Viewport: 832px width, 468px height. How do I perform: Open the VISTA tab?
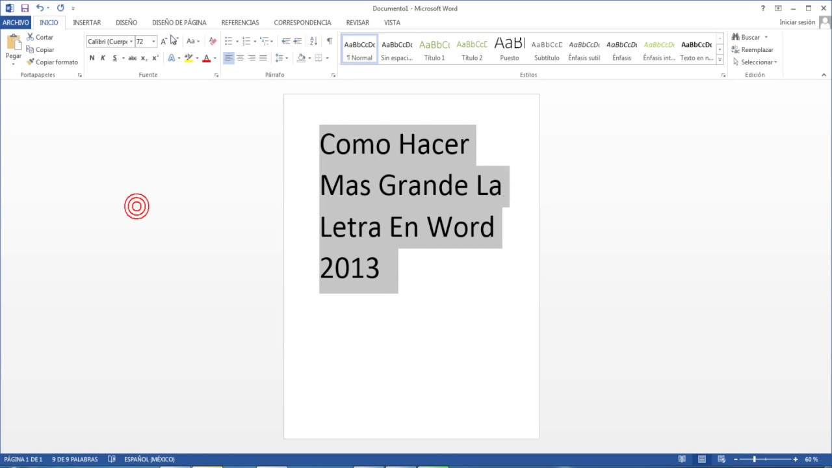[392, 22]
